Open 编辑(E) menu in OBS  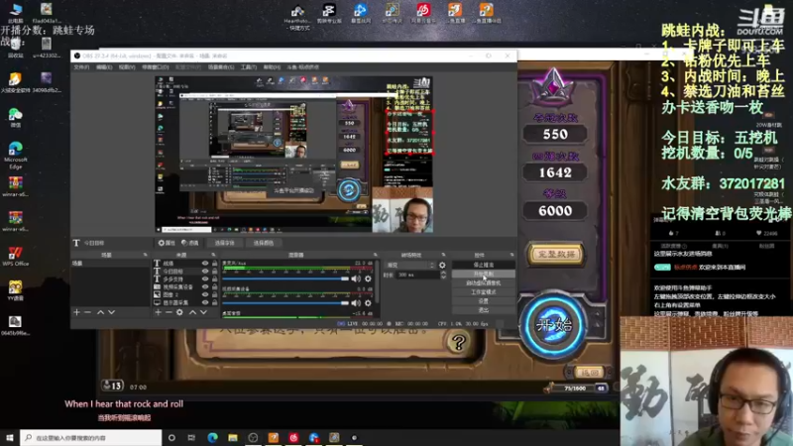[104, 67]
